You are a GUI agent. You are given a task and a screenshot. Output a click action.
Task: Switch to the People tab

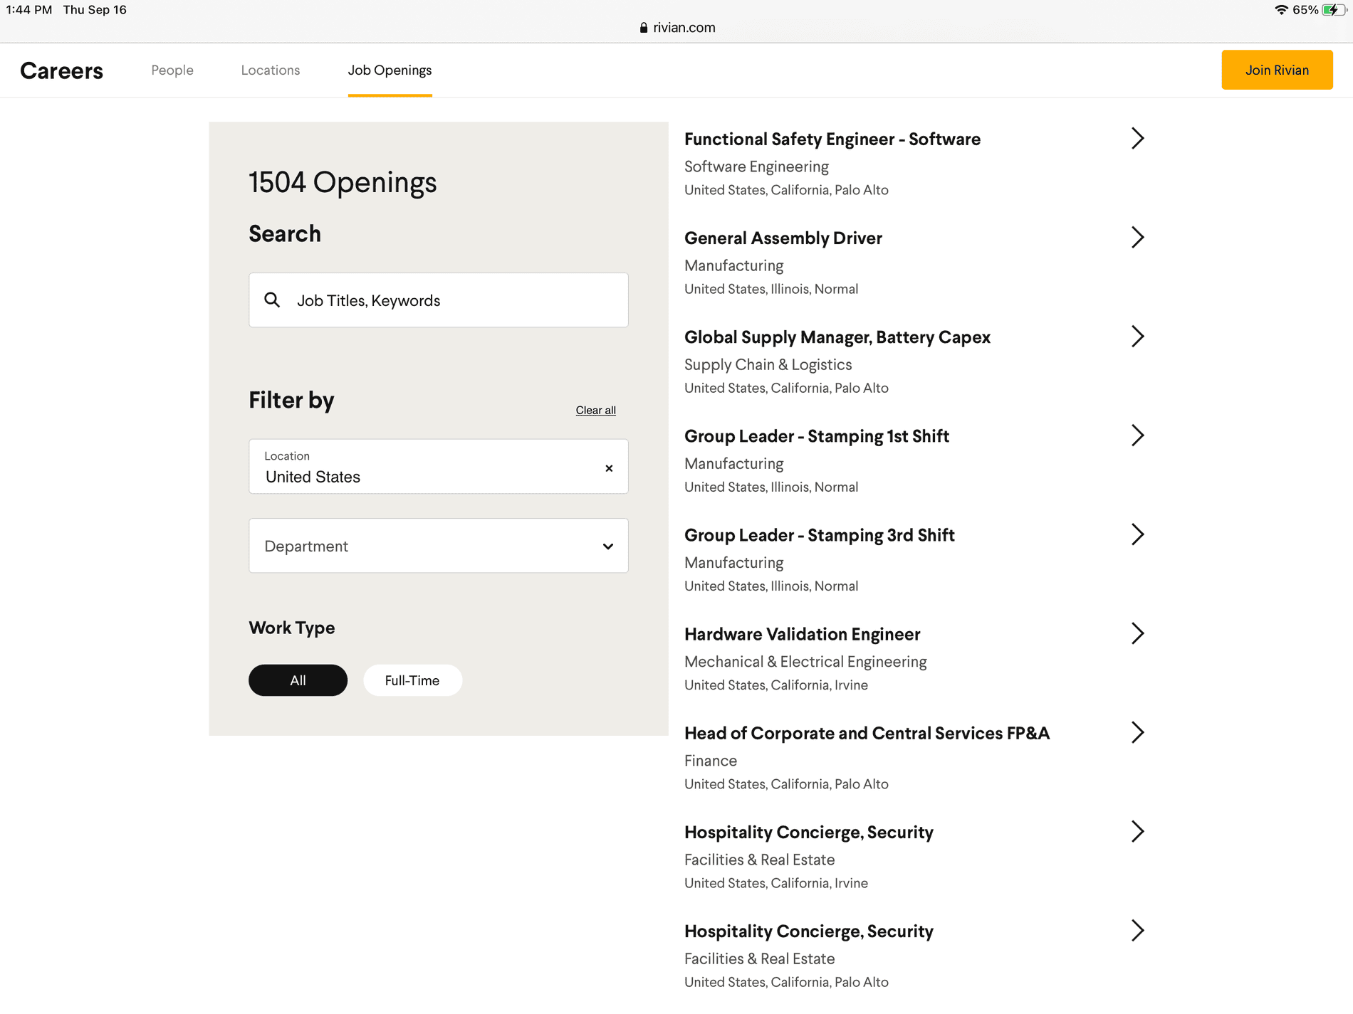coord(172,70)
